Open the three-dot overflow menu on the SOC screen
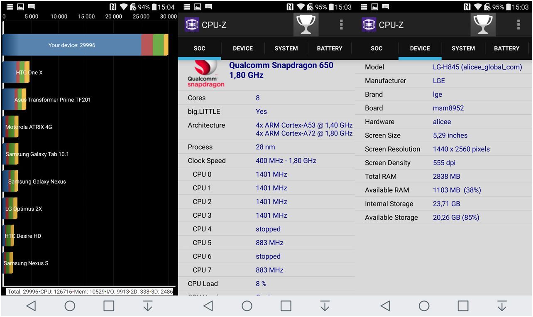The width and height of the screenshot is (533, 317). 341,25
